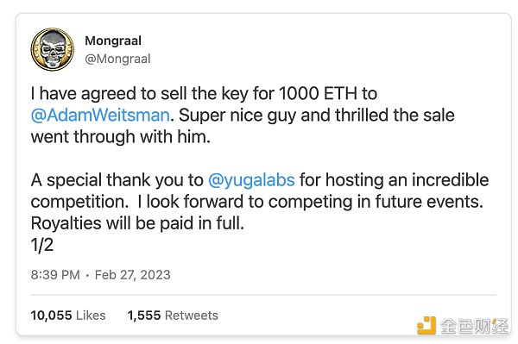Open the @AdamWeitsman mention link
Screen dimensions: 518x344
click(x=100, y=116)
